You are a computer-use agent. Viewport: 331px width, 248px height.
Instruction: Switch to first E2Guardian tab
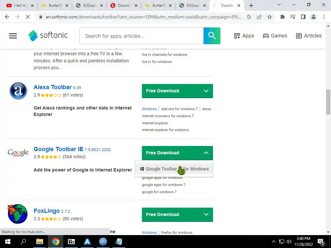coord(90,5)
